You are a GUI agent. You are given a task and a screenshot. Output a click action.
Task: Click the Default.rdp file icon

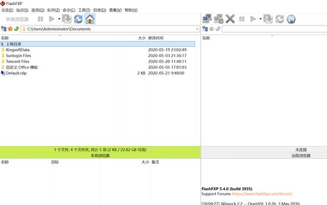click(x=3, y=73)
